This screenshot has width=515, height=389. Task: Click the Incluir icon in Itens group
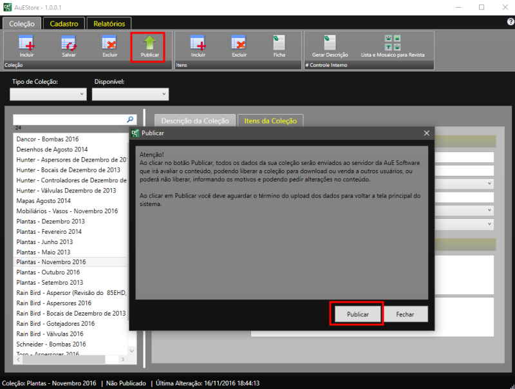pyautogui.click(x=198, y=44)
